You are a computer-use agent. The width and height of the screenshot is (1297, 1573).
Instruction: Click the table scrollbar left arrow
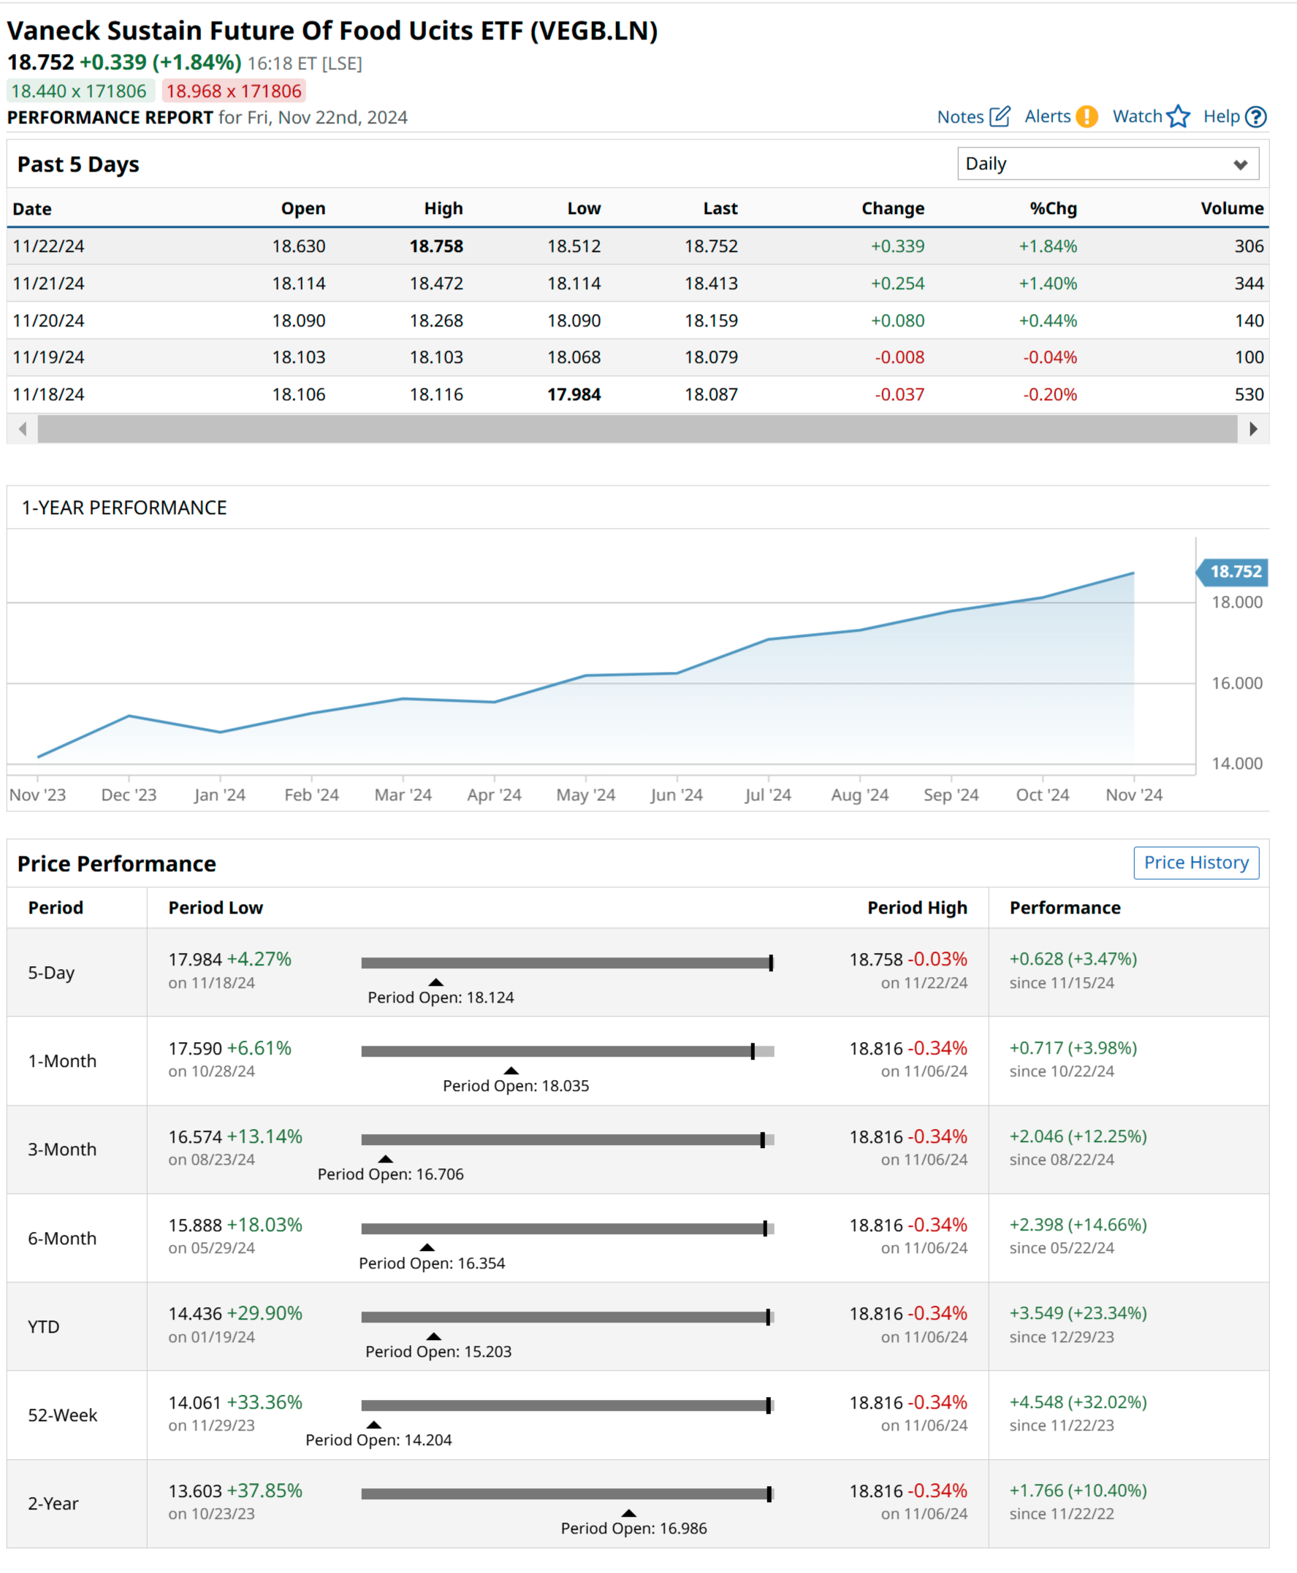coord(23,429)
